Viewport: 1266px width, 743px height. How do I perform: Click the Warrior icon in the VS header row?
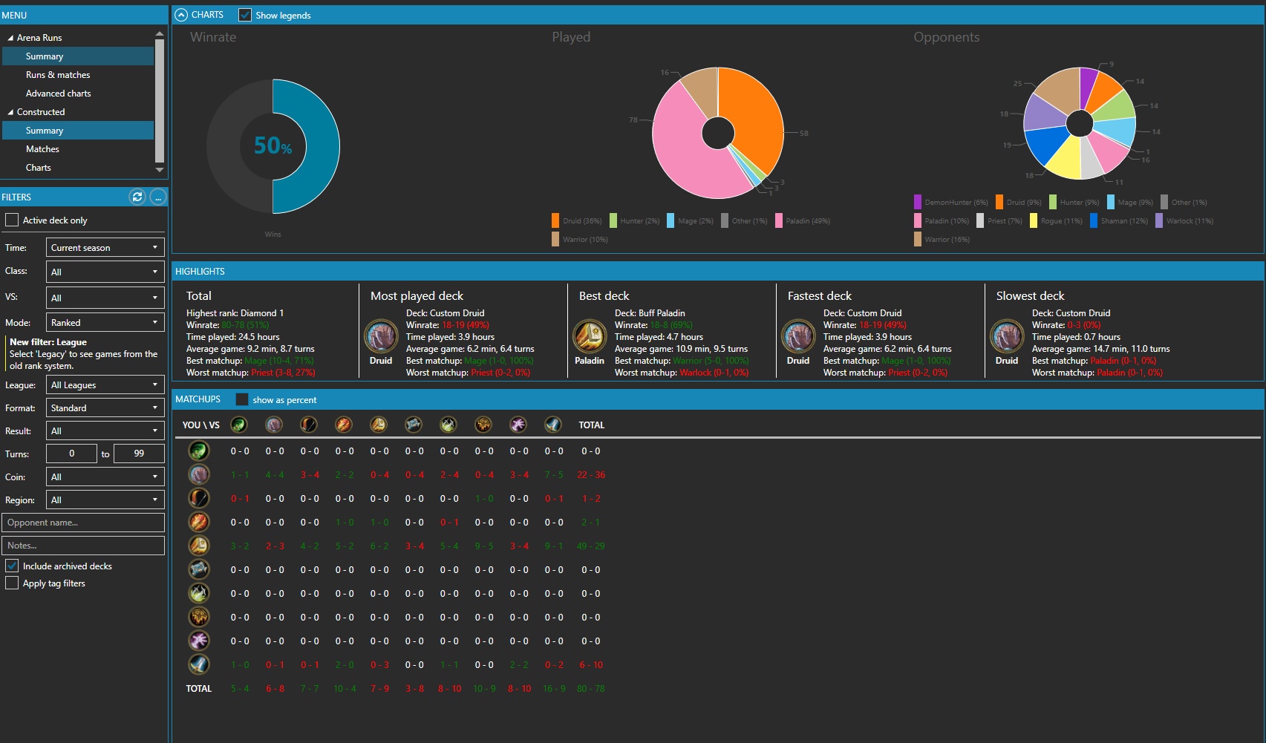click(x=553, y=425)
